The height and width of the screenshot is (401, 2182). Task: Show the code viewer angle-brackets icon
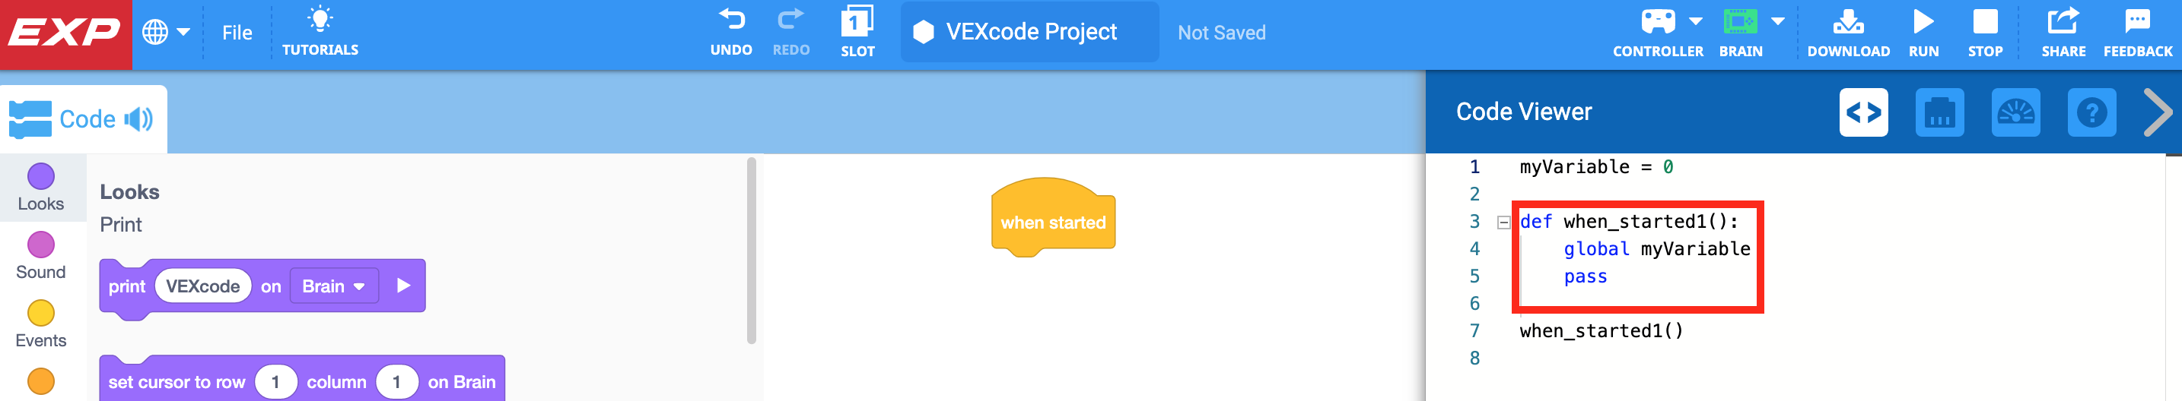click(x=1863, y=112)
